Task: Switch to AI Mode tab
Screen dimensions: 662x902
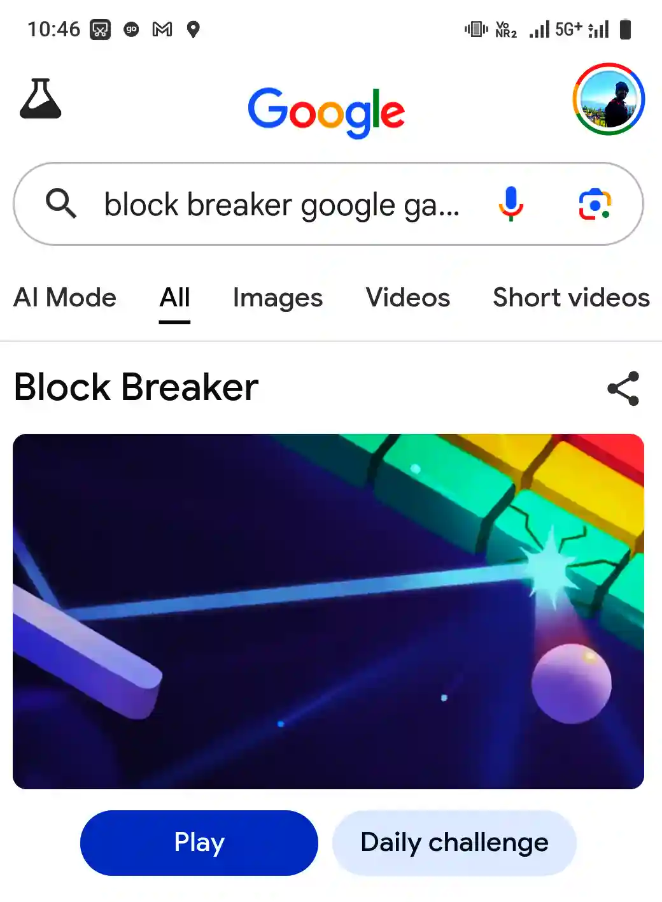Action: (65, 297)
